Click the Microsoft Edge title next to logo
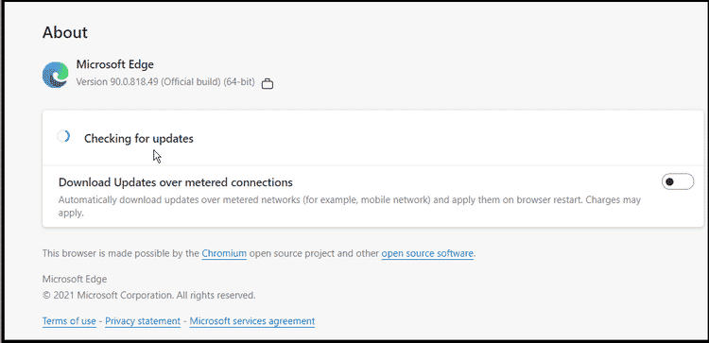 click(x=114, y=64)
